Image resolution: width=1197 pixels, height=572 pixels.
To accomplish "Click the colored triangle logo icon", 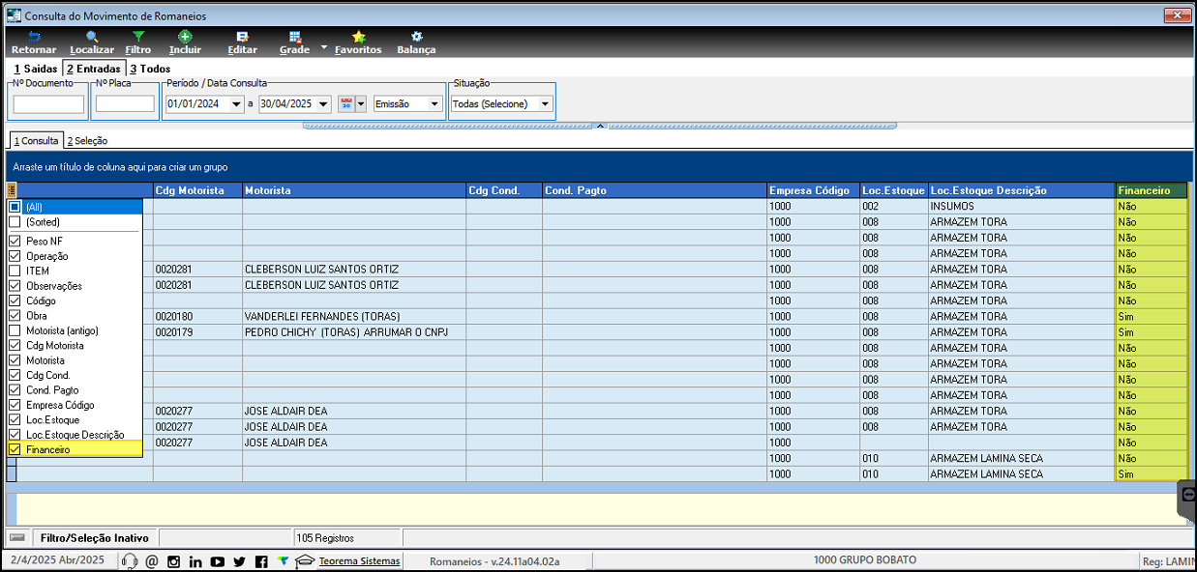I will [283, 560].
